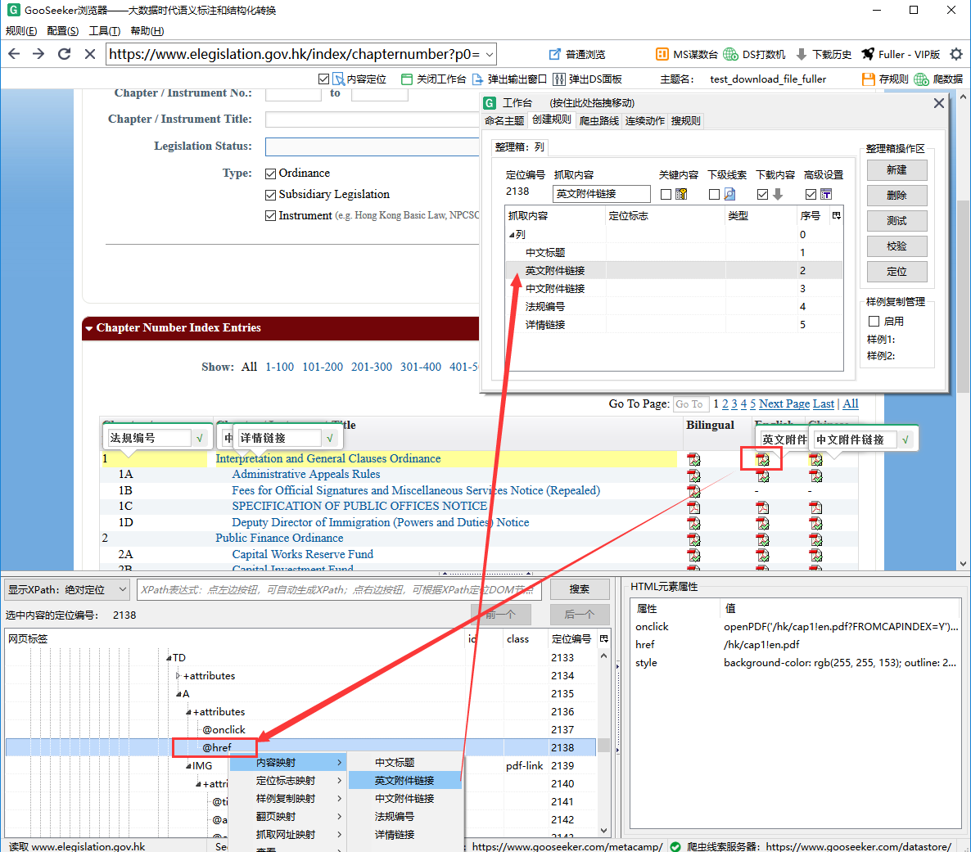The width and height of the screenshot is (971, 852).
Task: Go forward with the forward arrow
Action: tap(38, 54)
